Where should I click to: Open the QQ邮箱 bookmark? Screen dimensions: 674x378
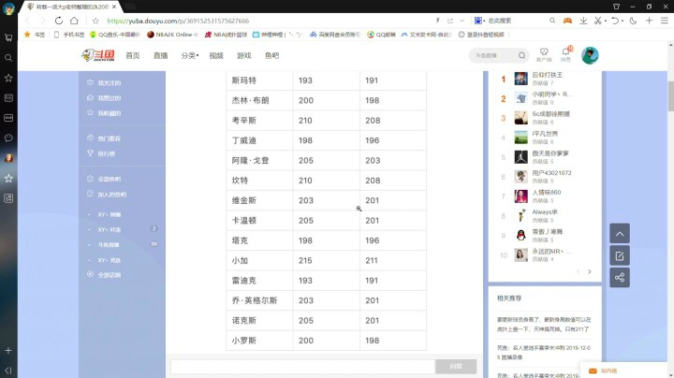click(381, 35)
